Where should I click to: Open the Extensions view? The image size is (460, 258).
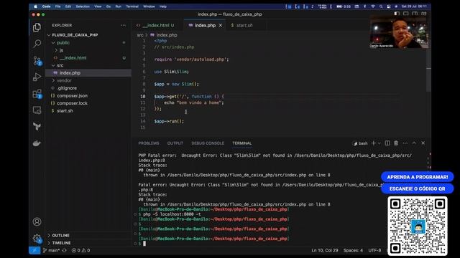[x=37, y=94]
